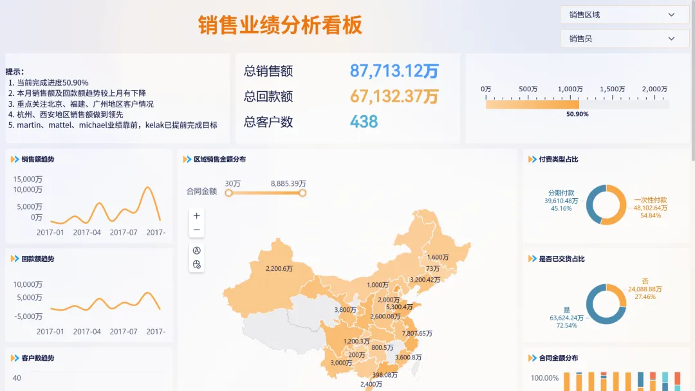Click the 800.5万 region label on map
Viewport: 695px width, 391px height.
(x=382, y=348)
